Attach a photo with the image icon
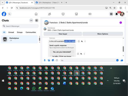128x96 pixels. pyautogui.click(x=49, y=60)
